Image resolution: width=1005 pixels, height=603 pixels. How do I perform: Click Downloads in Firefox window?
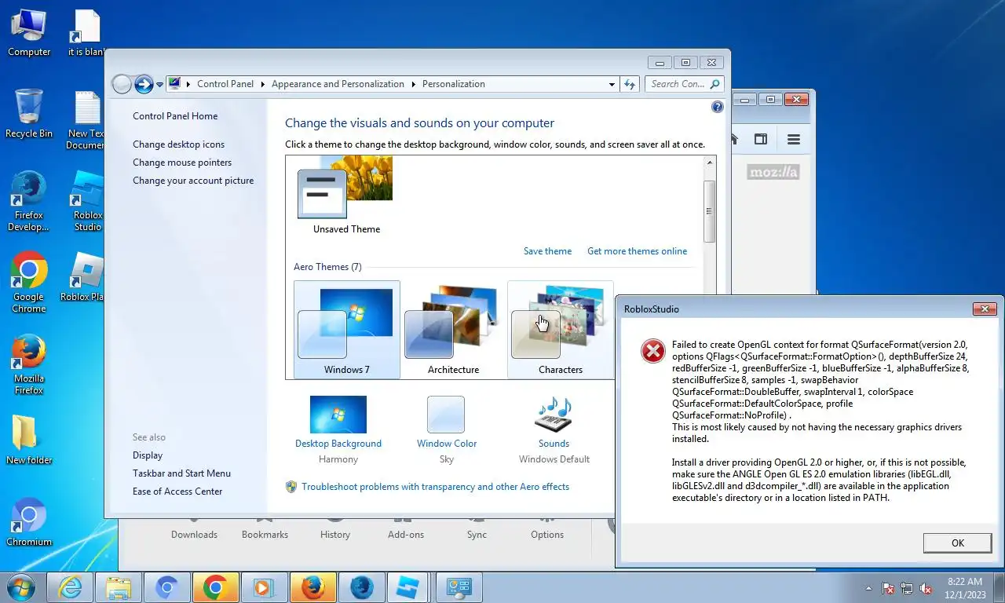pyautogui.click(x=194, y=535)
